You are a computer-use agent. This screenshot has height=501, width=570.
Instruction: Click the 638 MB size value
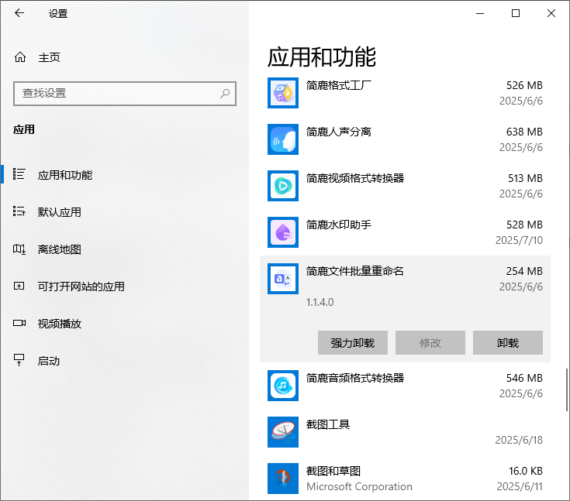click(x=524, y=132)
